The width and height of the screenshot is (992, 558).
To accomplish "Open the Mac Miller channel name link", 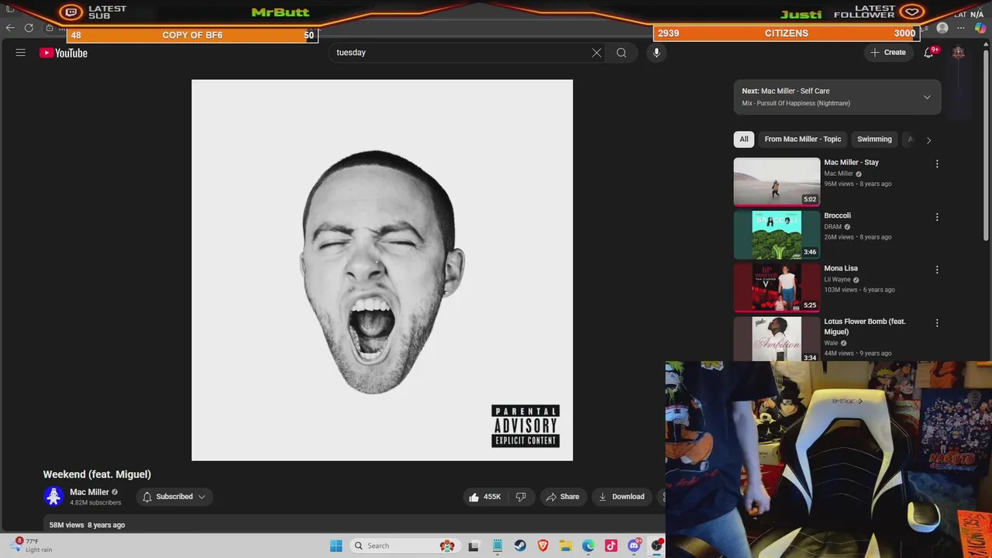I will coord(89,492).
